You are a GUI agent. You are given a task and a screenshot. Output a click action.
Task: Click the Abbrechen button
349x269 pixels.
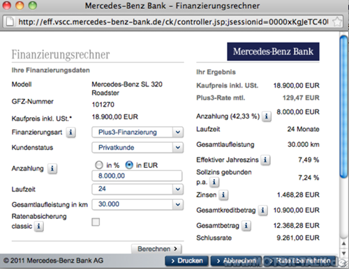pyautogui.click(x=236, y=261)
